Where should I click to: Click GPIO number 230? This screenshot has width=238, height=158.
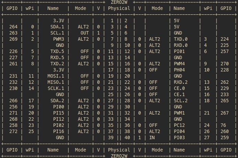click(x=13, y=88)
